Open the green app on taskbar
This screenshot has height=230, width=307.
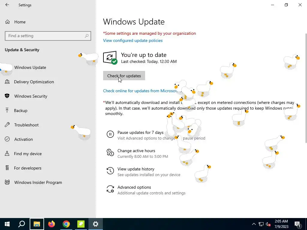81,224
